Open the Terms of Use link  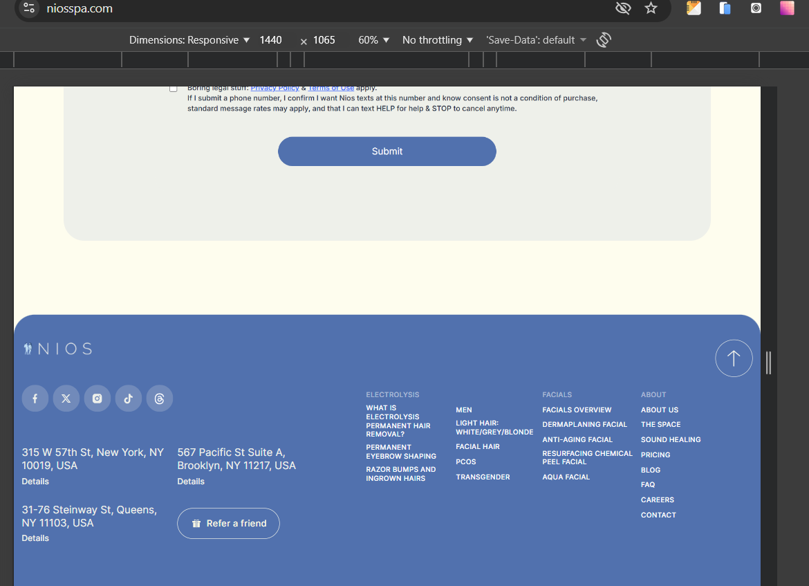(x=331, y=89)
